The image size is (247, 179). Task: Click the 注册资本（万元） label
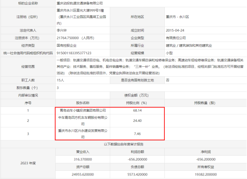coord(27,38)
